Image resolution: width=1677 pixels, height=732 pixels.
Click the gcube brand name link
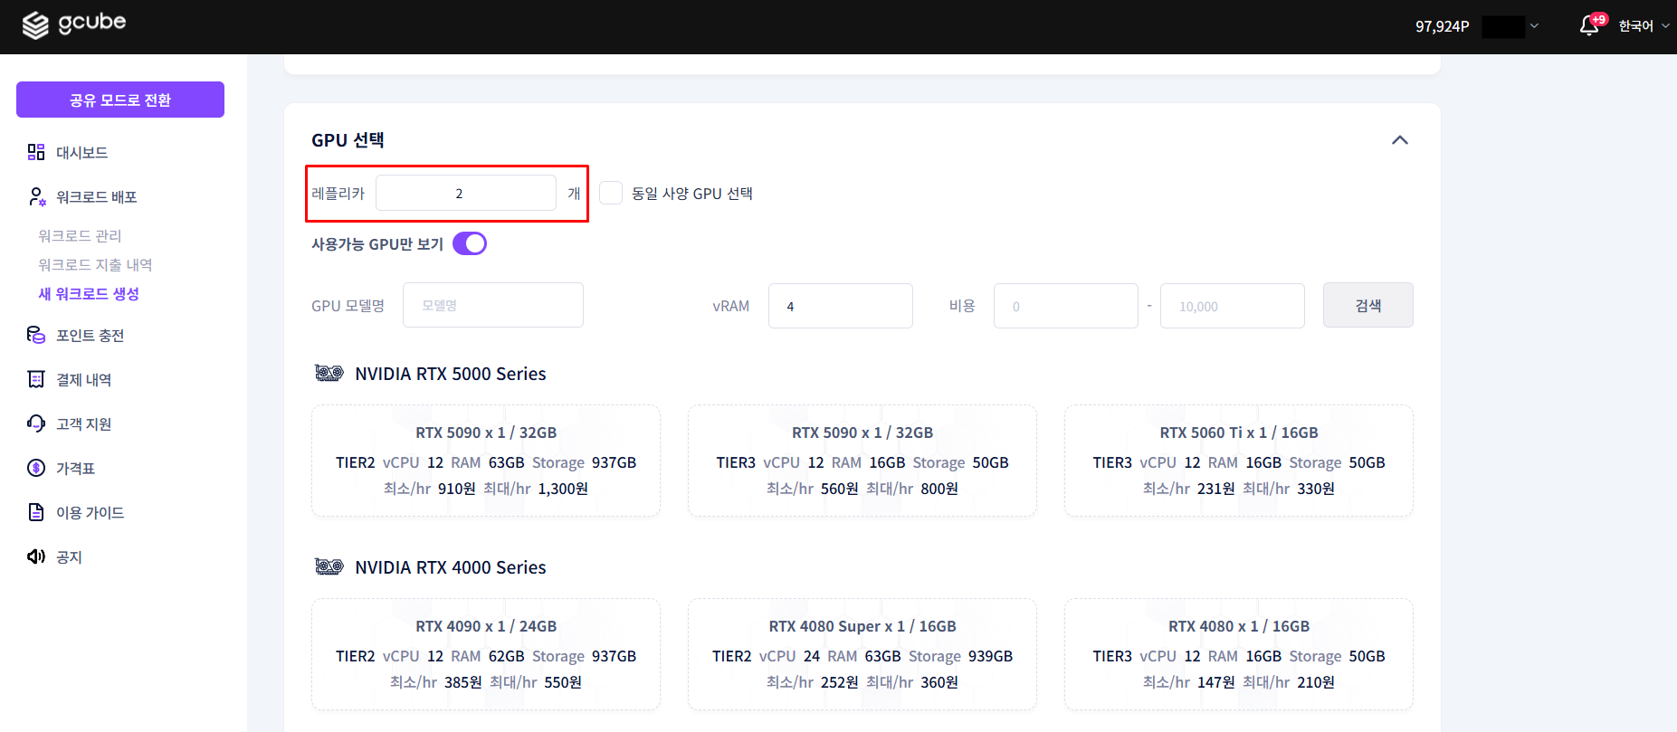point(92,24)
